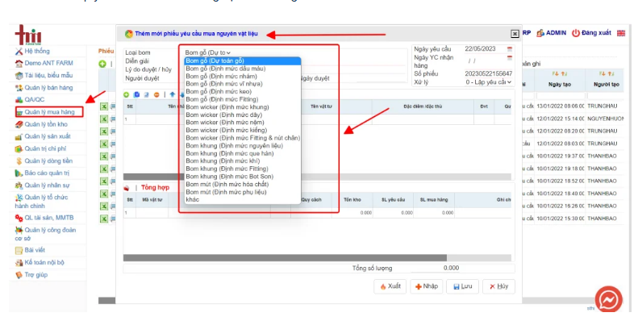Open the Messenger chat bubble
The width and height of the screenshot is (638, 321).
(x=609, y=300)
